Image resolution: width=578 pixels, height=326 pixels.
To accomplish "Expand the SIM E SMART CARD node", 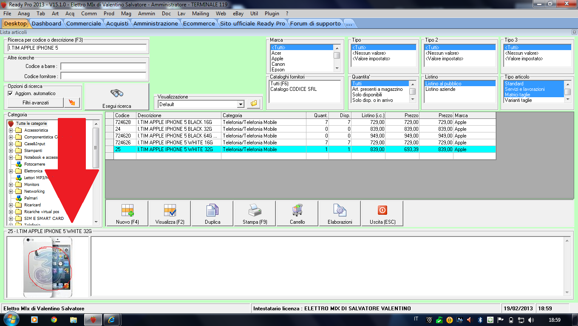I will pyautogui.click(x=11, y=219).
